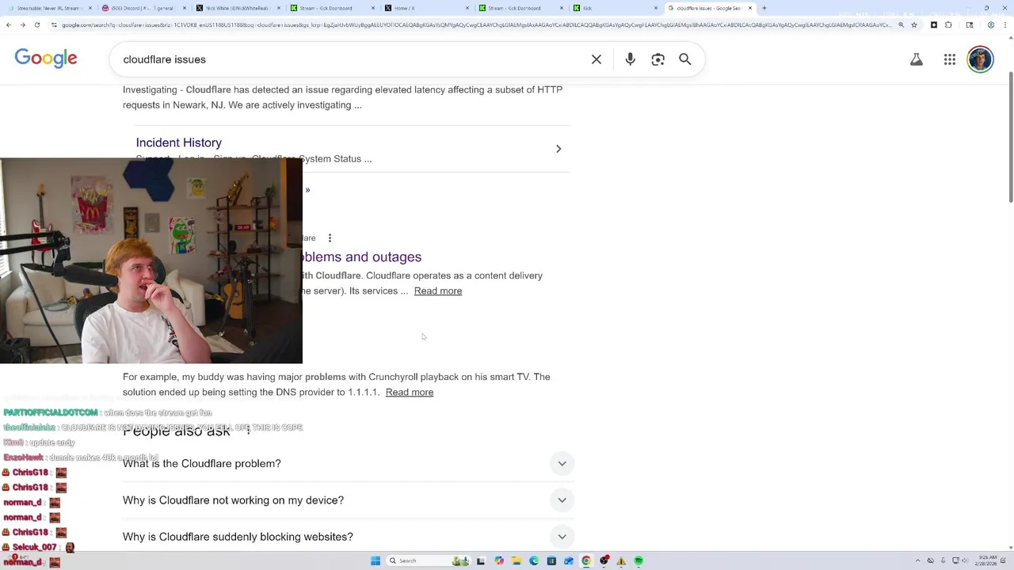1014x570 pixels.
Task: Open the Google account profile avatar
Action: pyautogui.click(x=981, y=59)
